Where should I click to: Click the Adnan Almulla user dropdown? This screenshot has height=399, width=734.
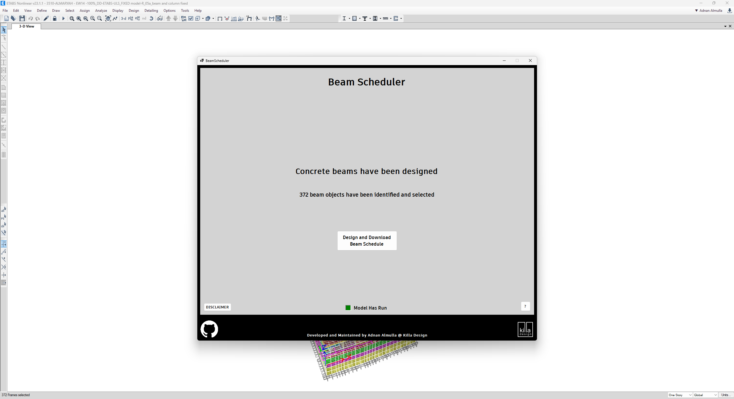[x=708, y=11]
